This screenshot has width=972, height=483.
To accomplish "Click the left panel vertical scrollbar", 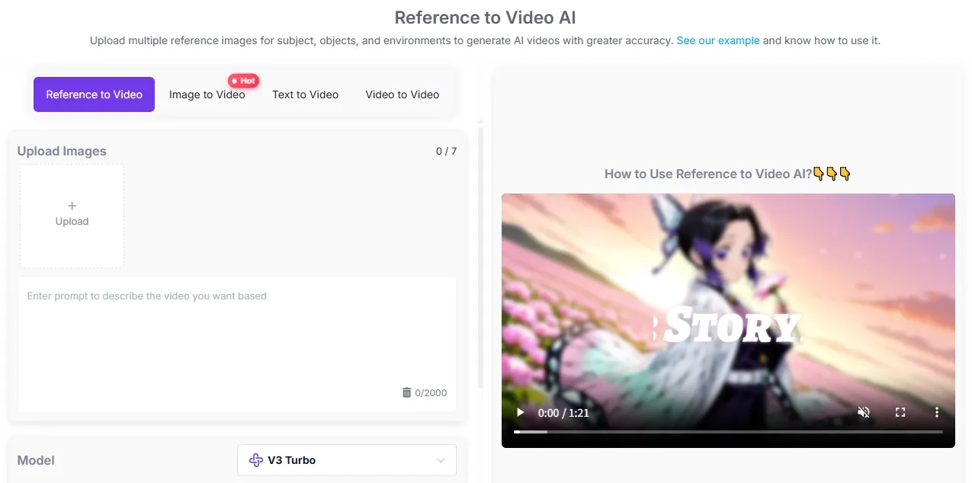I will point(480,257).
